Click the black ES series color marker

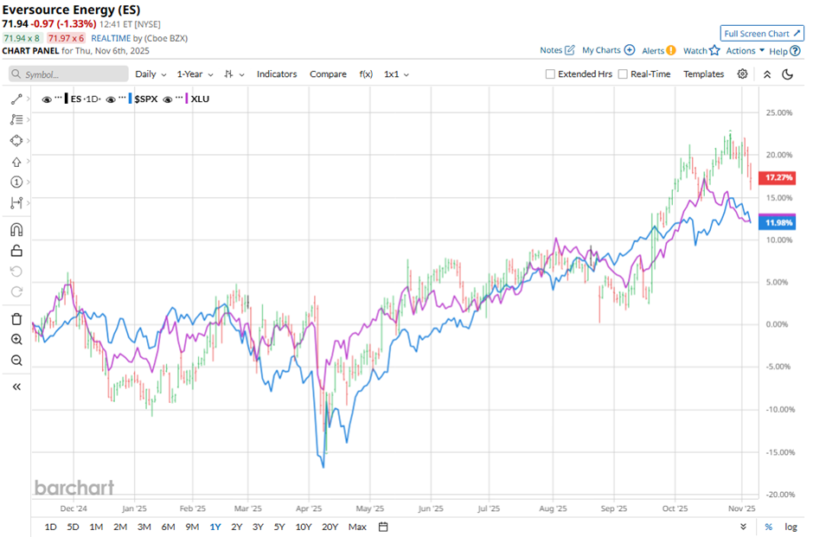66,99
